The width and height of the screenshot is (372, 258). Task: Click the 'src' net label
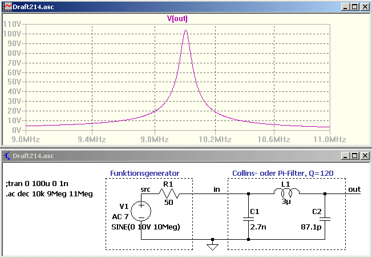pyautogui.click(x=145, y=190)
